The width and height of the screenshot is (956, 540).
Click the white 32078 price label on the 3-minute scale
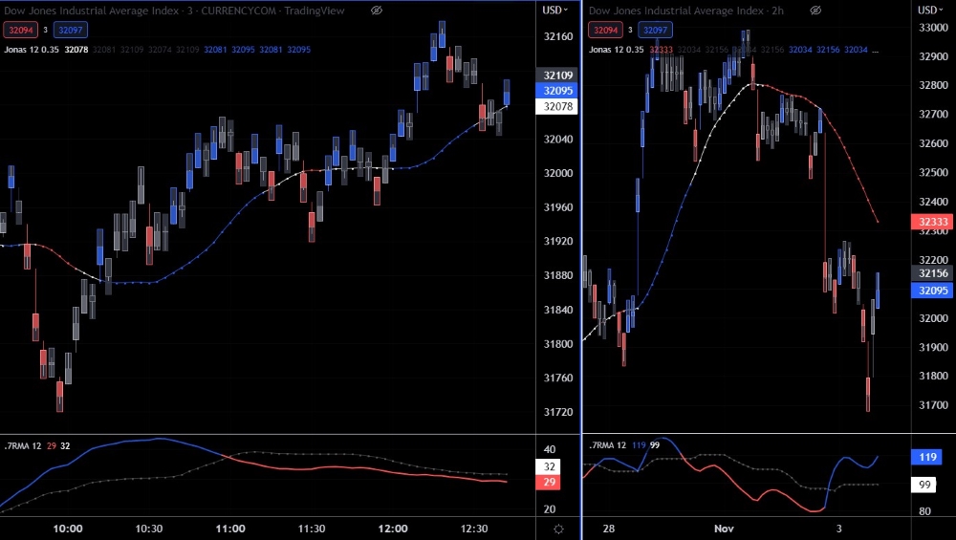[558, 107]
